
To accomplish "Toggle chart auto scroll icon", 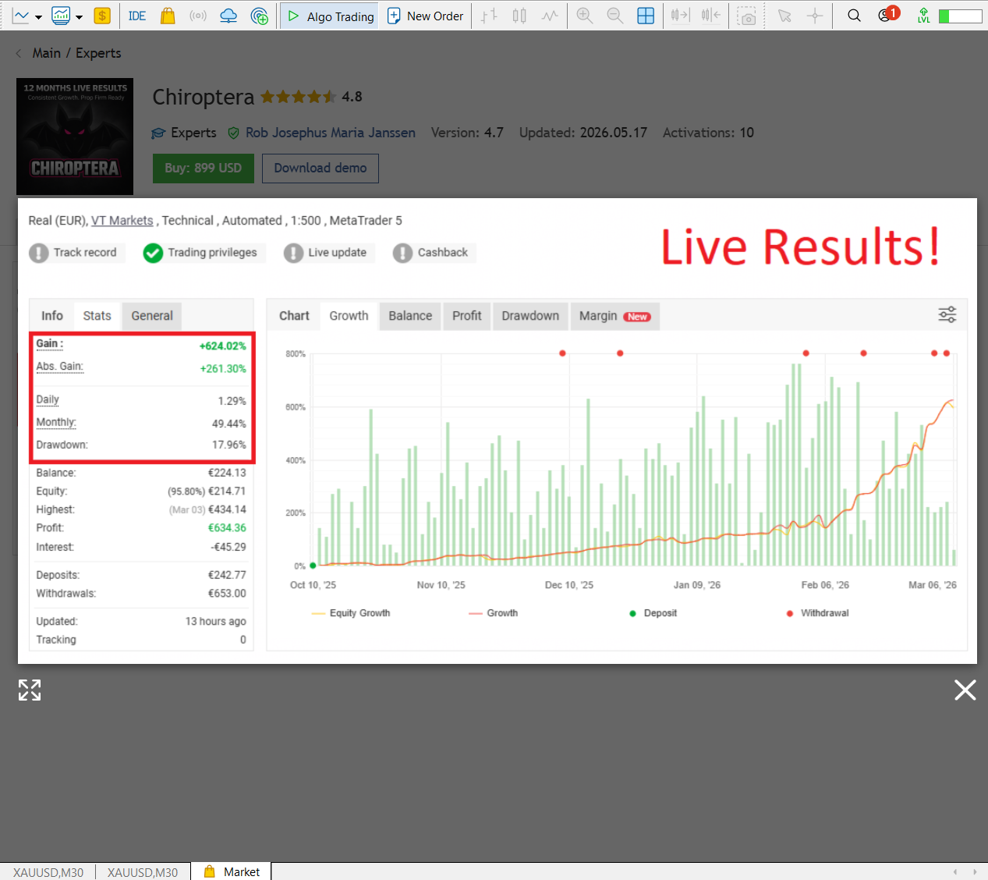I will tap(681, 16).
